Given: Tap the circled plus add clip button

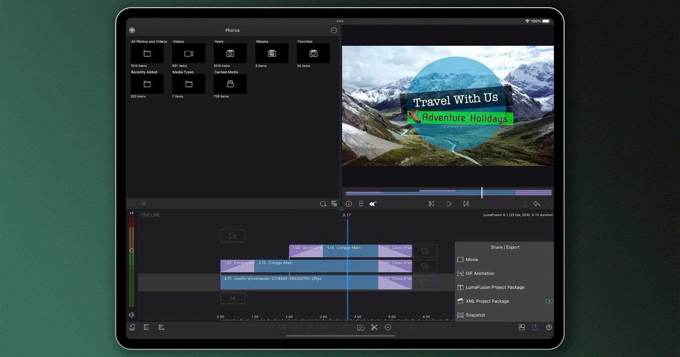Looking at the screenshot, I should click(x=388, y=327).
